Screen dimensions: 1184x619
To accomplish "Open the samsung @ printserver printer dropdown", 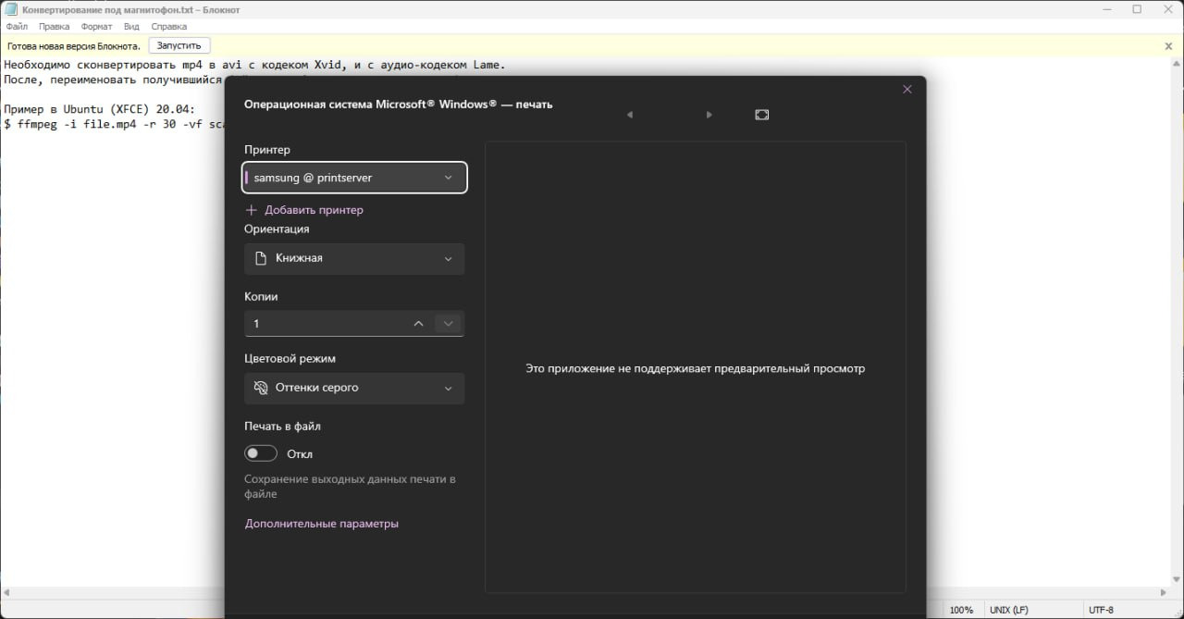I will coord(354,178).
